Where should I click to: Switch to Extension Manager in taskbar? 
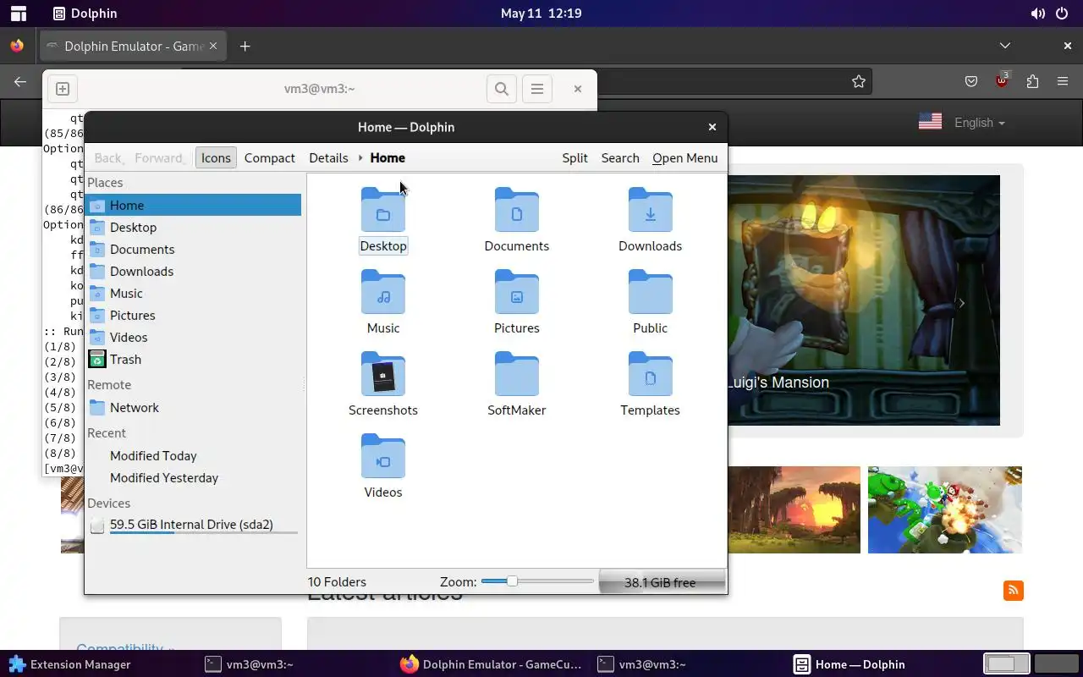point(69,664)
